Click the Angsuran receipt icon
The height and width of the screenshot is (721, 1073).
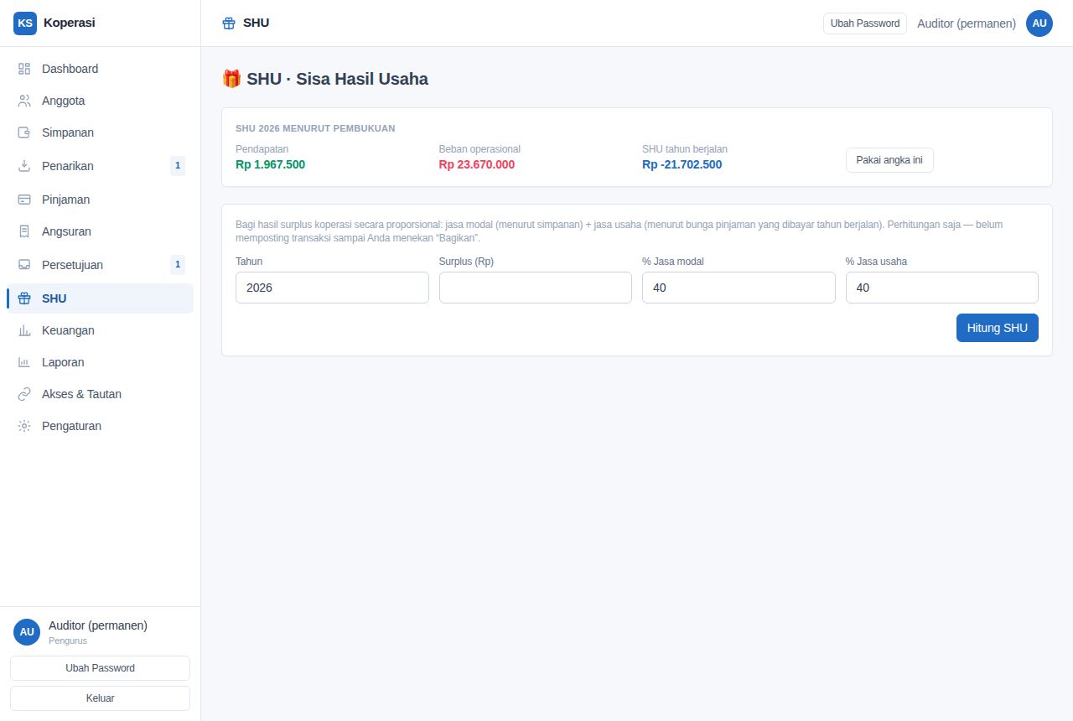(x=24, y=231)
